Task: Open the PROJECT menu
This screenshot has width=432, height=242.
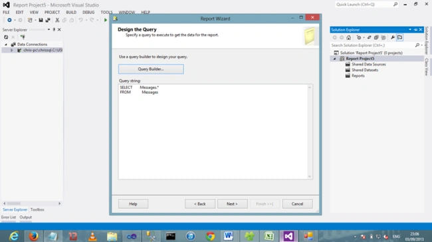Action: tap(52, 13)
